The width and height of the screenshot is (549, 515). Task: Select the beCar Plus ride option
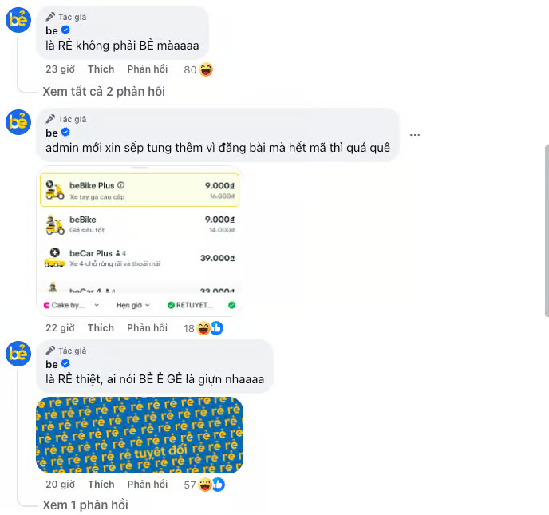140,258
